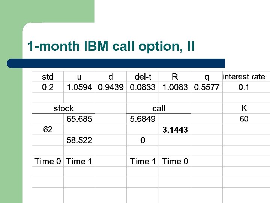
Task: Click the call payoff 5.6849 cell
Action: pyautogui.click(x=143, y=119)
